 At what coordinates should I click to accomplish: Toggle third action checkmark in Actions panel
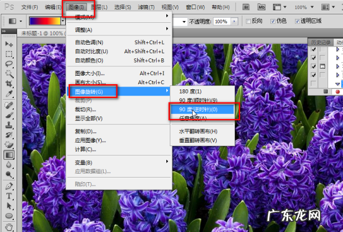coord(313,66)
